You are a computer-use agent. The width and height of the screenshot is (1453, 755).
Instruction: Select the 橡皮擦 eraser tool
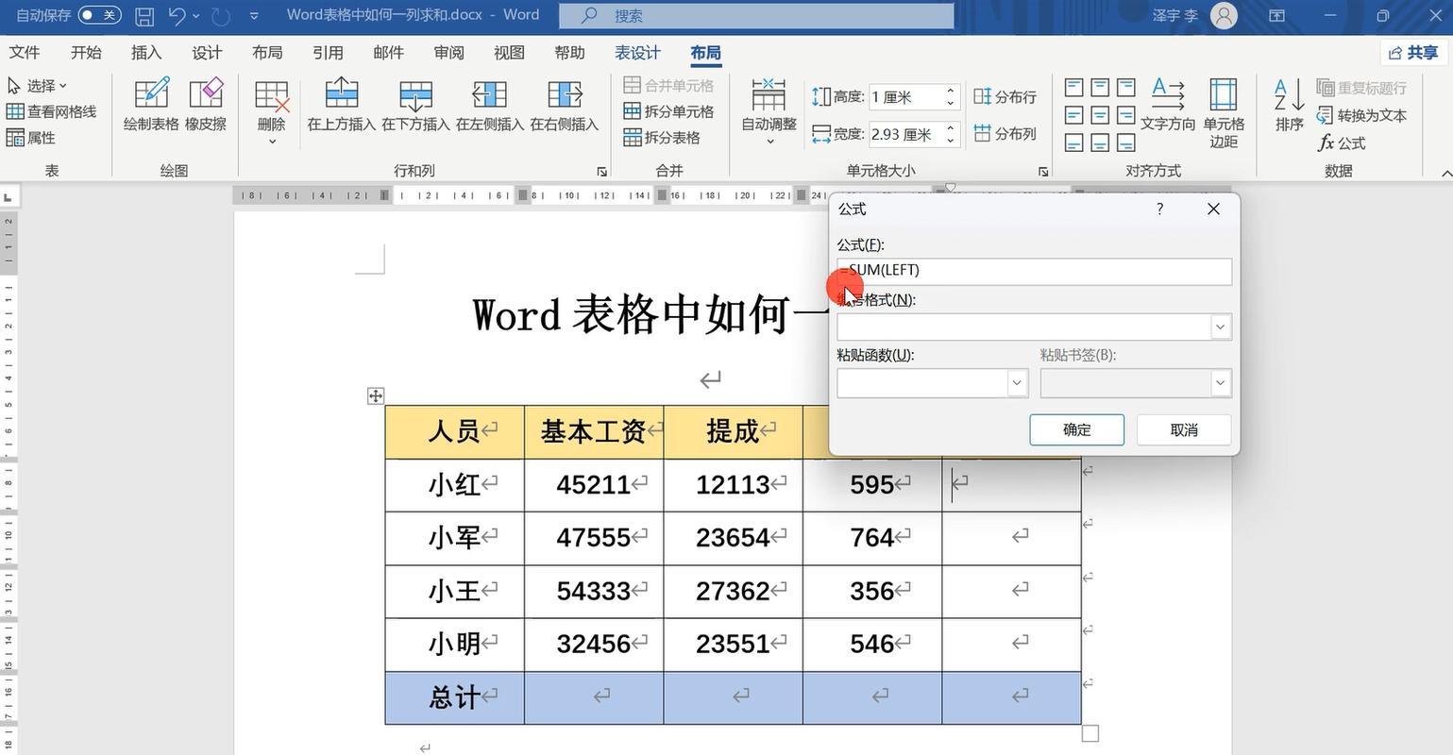coord(206,105)
